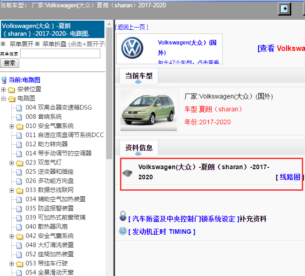Click the 安装位置 folder icon
The image size is (305, 276).
(x=11, y=90)
